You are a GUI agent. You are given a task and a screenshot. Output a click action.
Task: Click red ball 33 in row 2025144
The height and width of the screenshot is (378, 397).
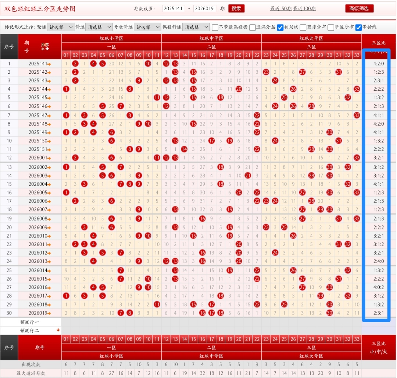pyautogui.click(x=357, y=89)
